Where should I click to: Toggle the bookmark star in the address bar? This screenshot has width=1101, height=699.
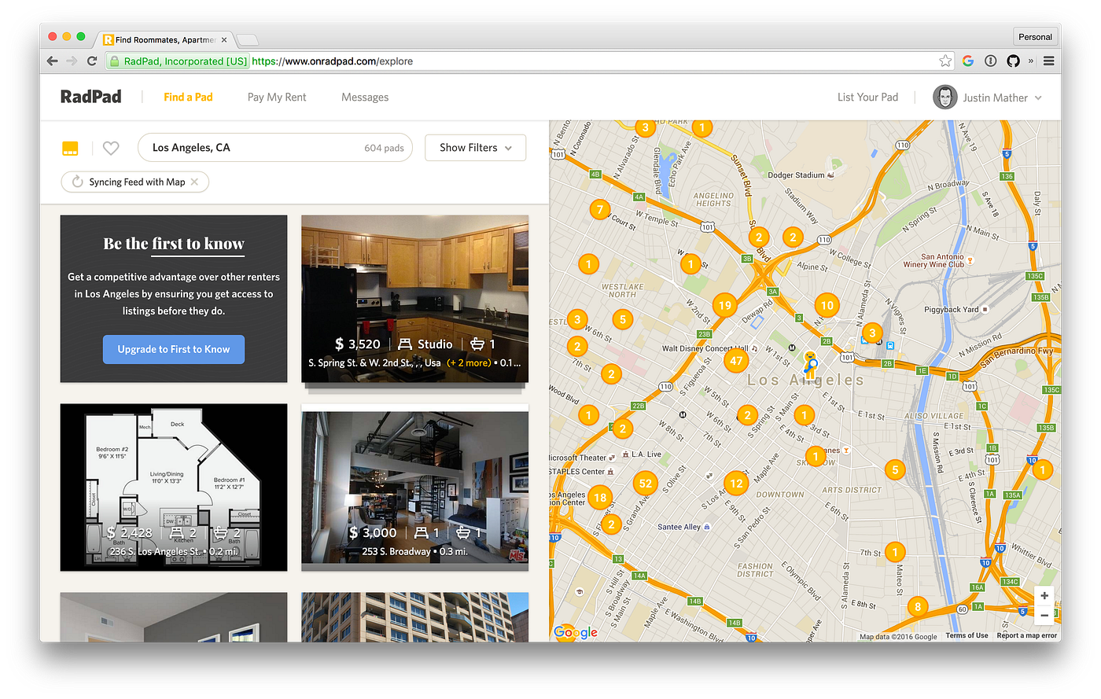point(946,61)
